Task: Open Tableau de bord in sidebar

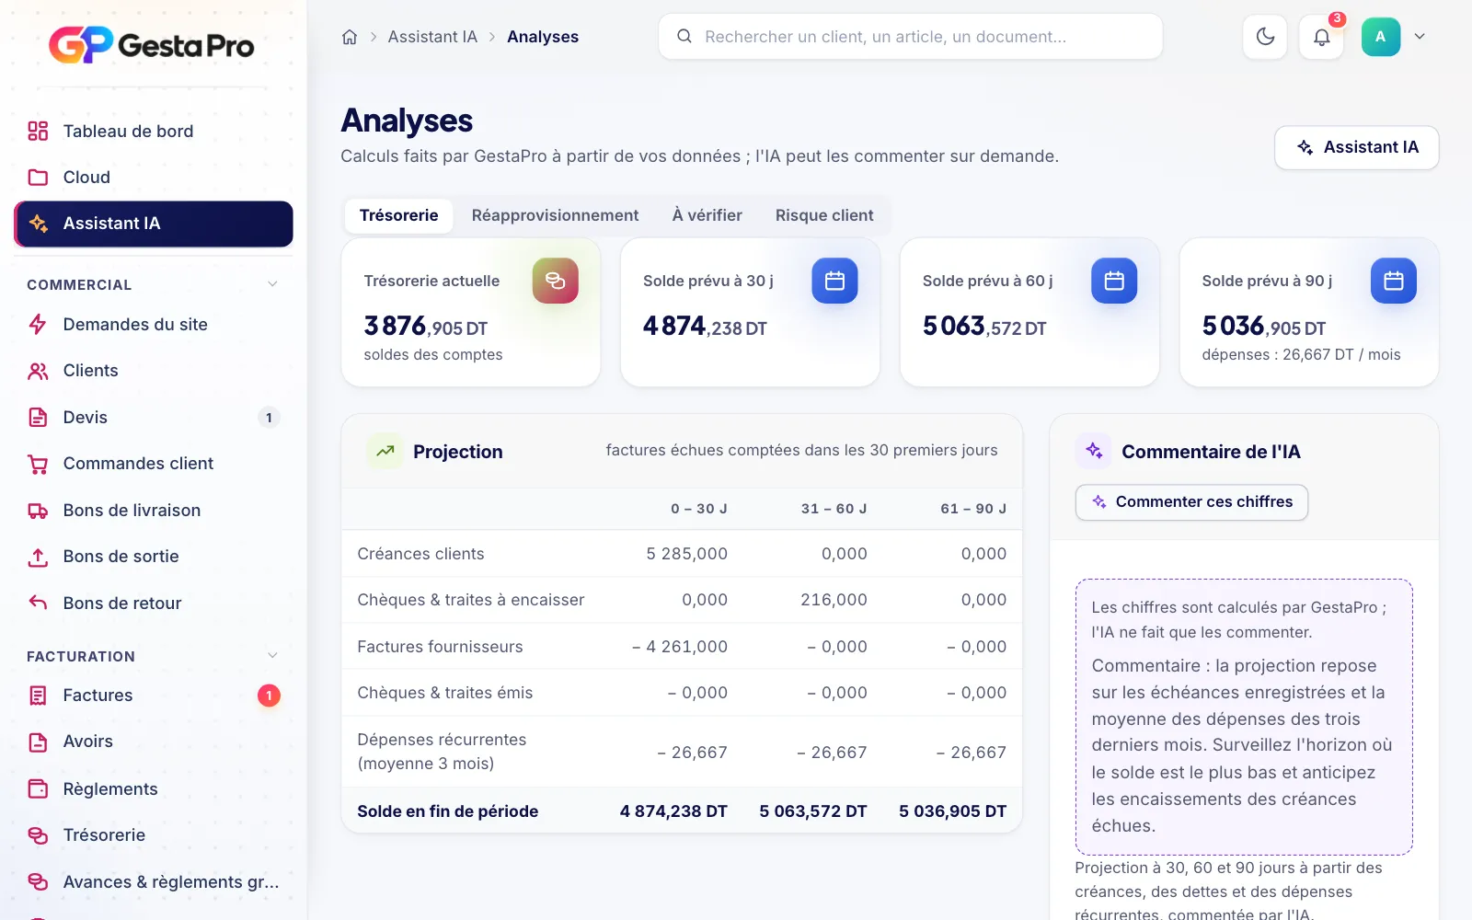Action: click(x=154, y=131)
